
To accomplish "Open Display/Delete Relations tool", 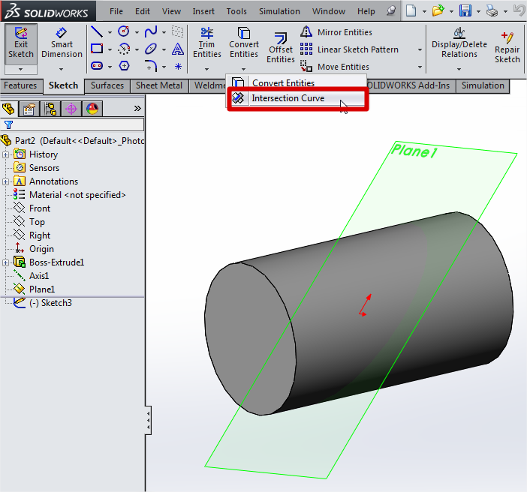I will [459, 43].
